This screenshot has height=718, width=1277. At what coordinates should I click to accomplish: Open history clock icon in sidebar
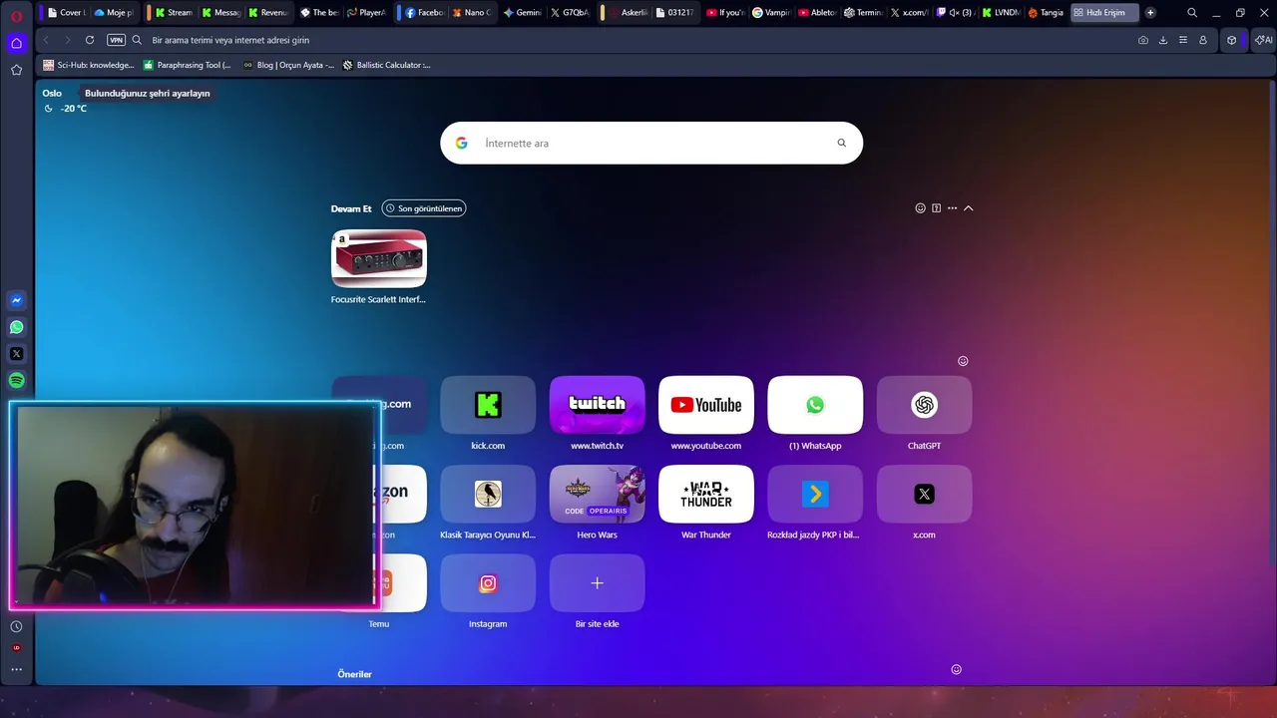tap(16, 626)
